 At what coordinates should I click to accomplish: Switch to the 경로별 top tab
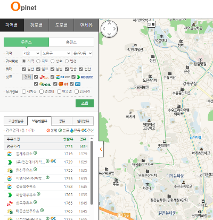click(x=36, y=25)
